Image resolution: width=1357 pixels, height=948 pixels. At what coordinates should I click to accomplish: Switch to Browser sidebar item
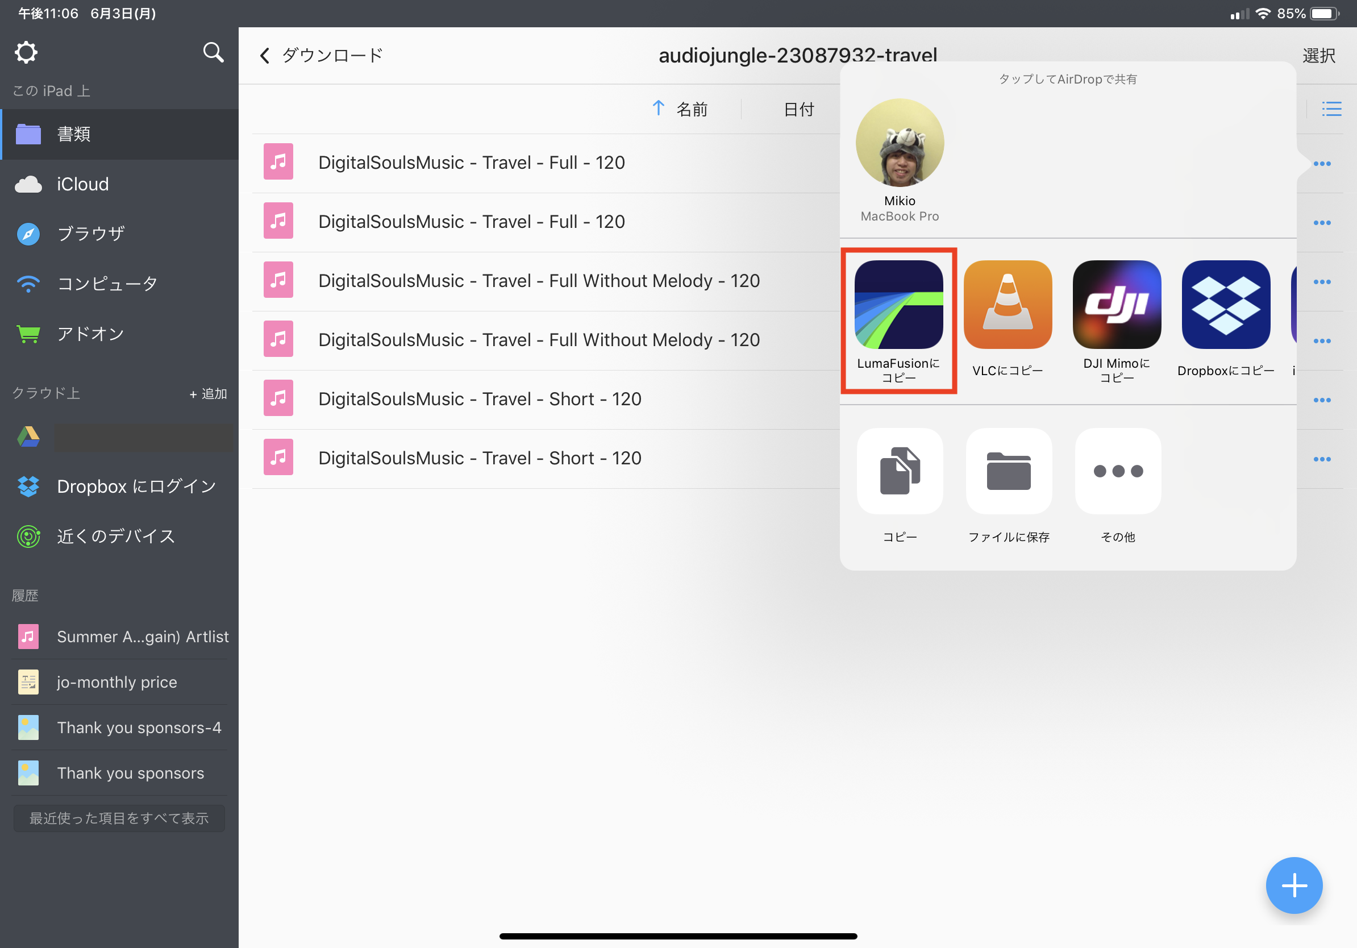pyautogui.click(x=90, y=234)
